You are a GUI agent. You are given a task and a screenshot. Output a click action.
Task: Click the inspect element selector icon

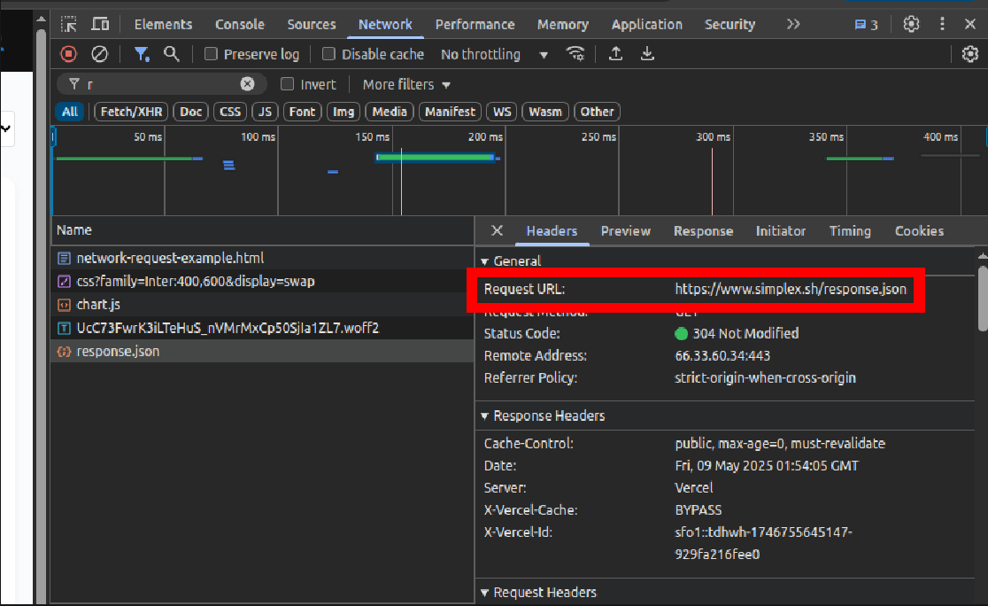(x=69, y=24)
